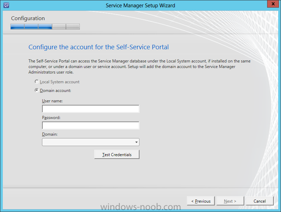Click the 'Configuration' step heading

[x=28, y=18]
